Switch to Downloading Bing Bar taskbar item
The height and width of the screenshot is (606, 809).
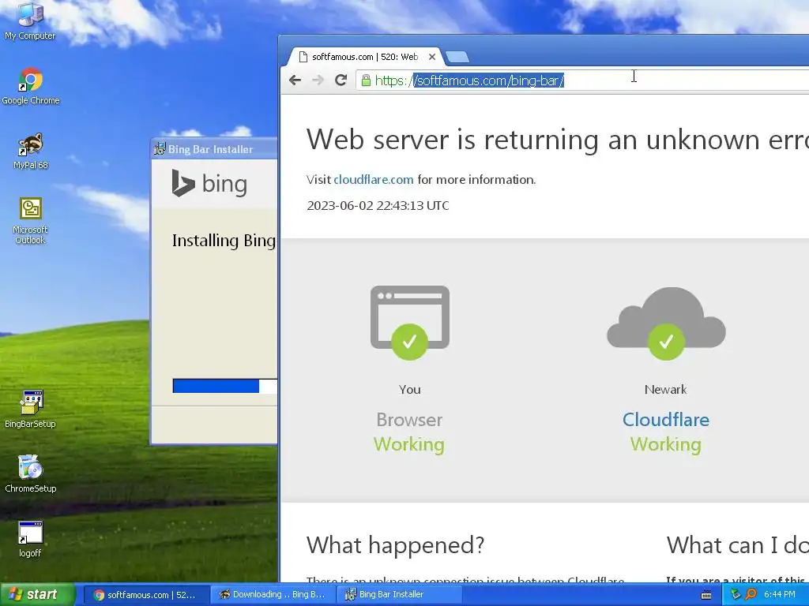(x=273, y=595)
